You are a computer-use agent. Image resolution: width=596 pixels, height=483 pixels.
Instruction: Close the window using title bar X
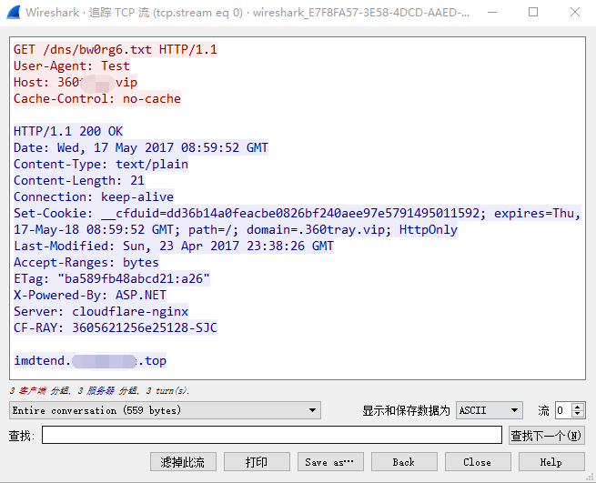[575, 13]
